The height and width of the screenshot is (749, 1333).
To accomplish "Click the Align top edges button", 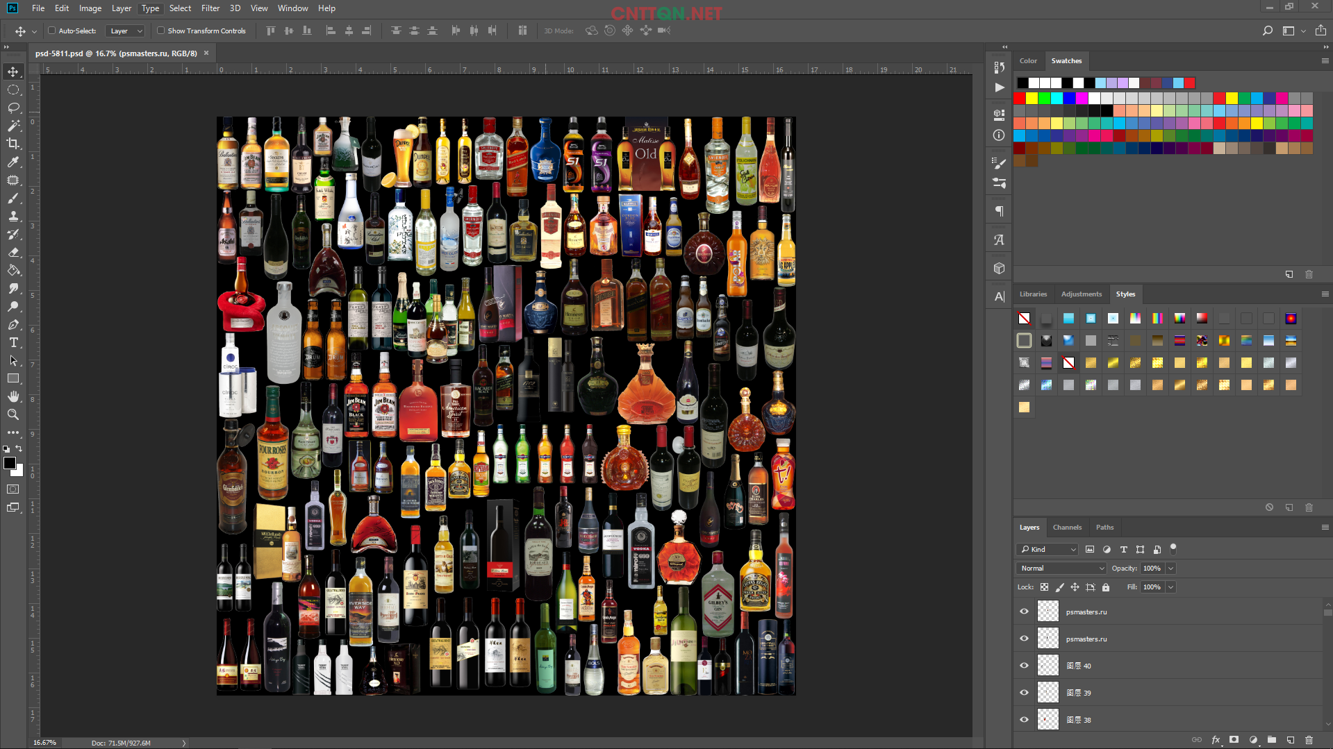I will pos(271,31).
